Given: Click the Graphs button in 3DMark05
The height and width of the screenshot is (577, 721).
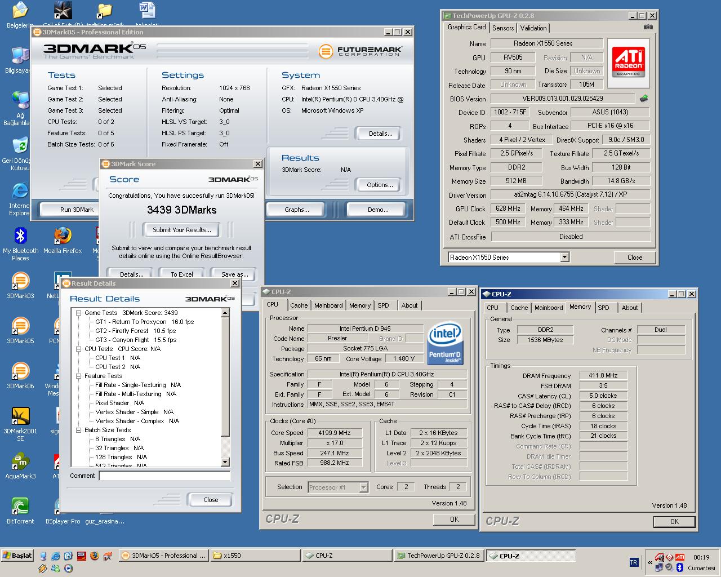Looking at the screenshot, I should point(297,210).
